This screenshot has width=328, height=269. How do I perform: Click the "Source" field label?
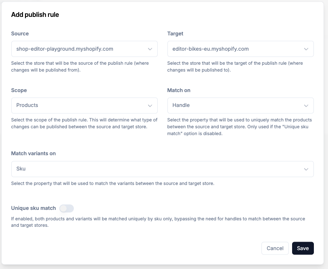click(x=20, y=34)
